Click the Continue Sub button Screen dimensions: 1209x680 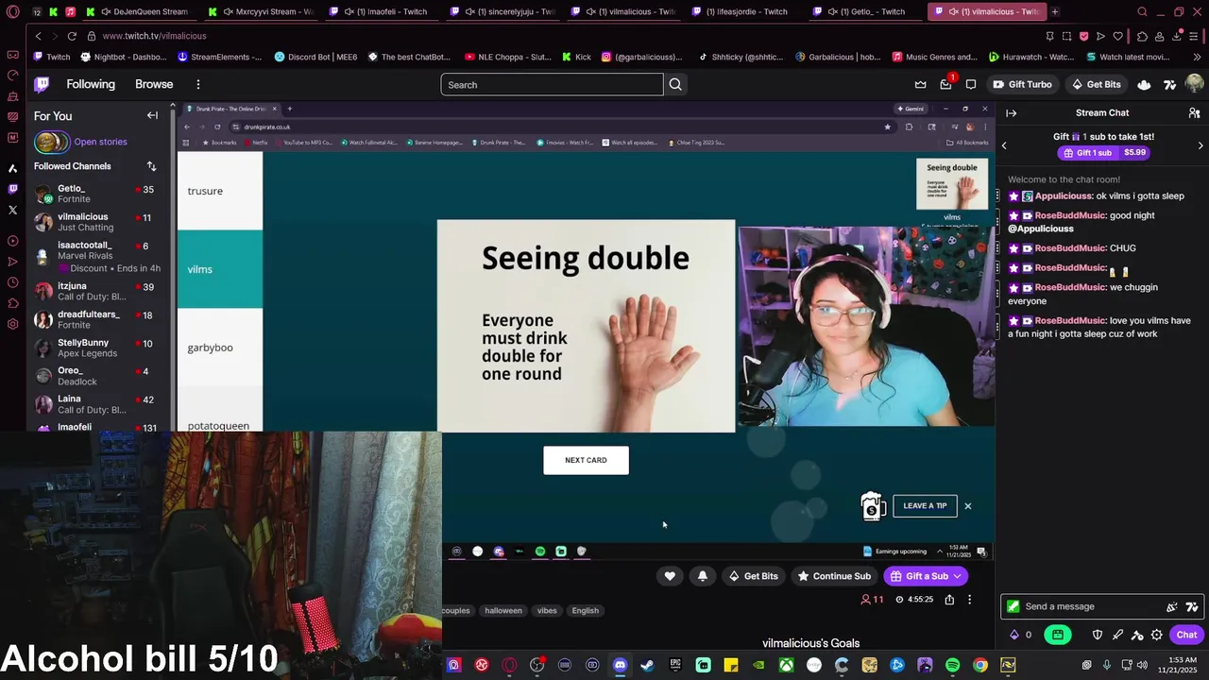pos(834,576)
